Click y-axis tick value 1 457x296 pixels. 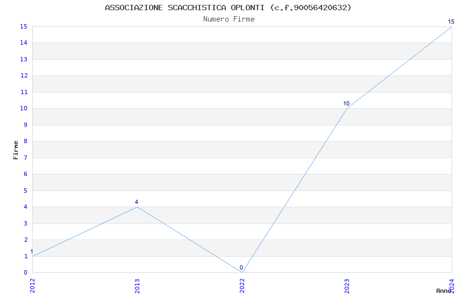coord(26,256)
